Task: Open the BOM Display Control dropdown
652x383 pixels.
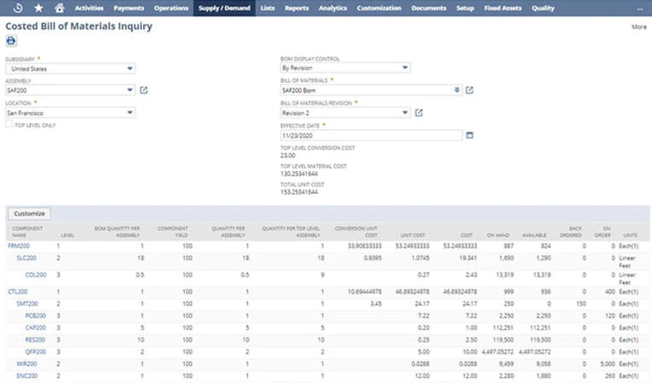Action: [x=405, y=68]
